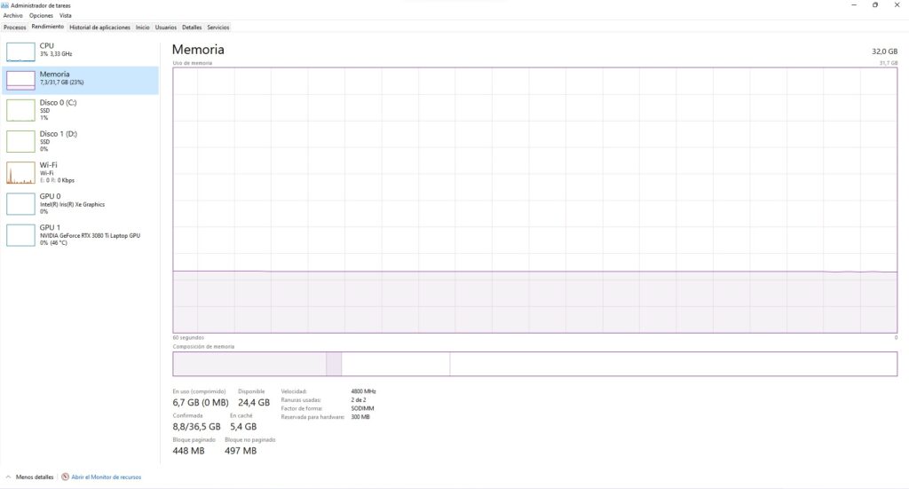Screen dimensions: 909x489
Task: Click the memory composition bar
Action: [534, 364]
